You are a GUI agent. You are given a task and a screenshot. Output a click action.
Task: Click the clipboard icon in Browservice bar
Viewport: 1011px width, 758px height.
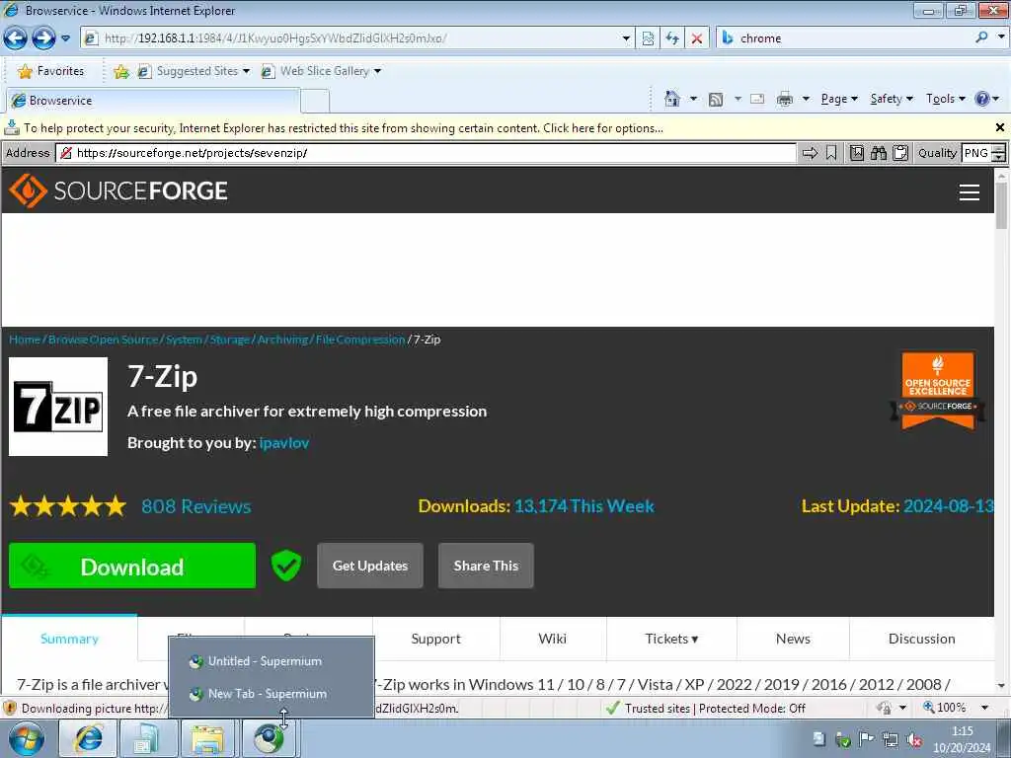click(x=900, y=153)
